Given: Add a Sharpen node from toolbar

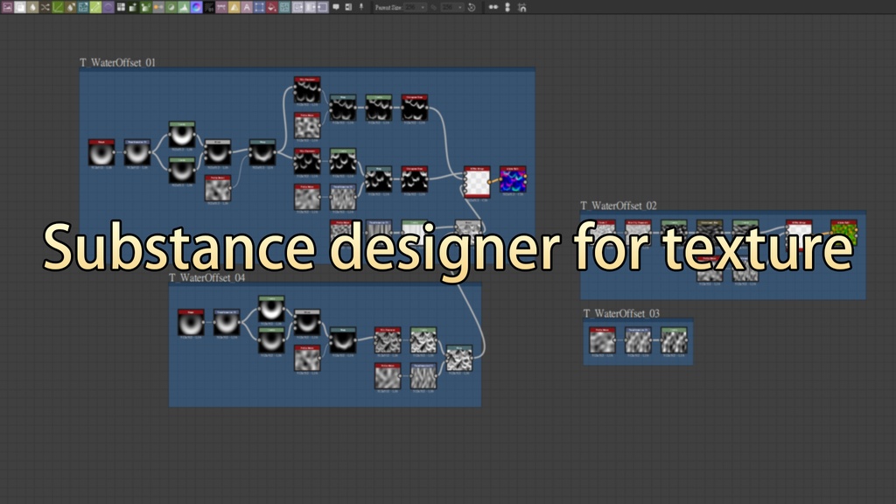Looking at the screenshot, I should point(234,7).
